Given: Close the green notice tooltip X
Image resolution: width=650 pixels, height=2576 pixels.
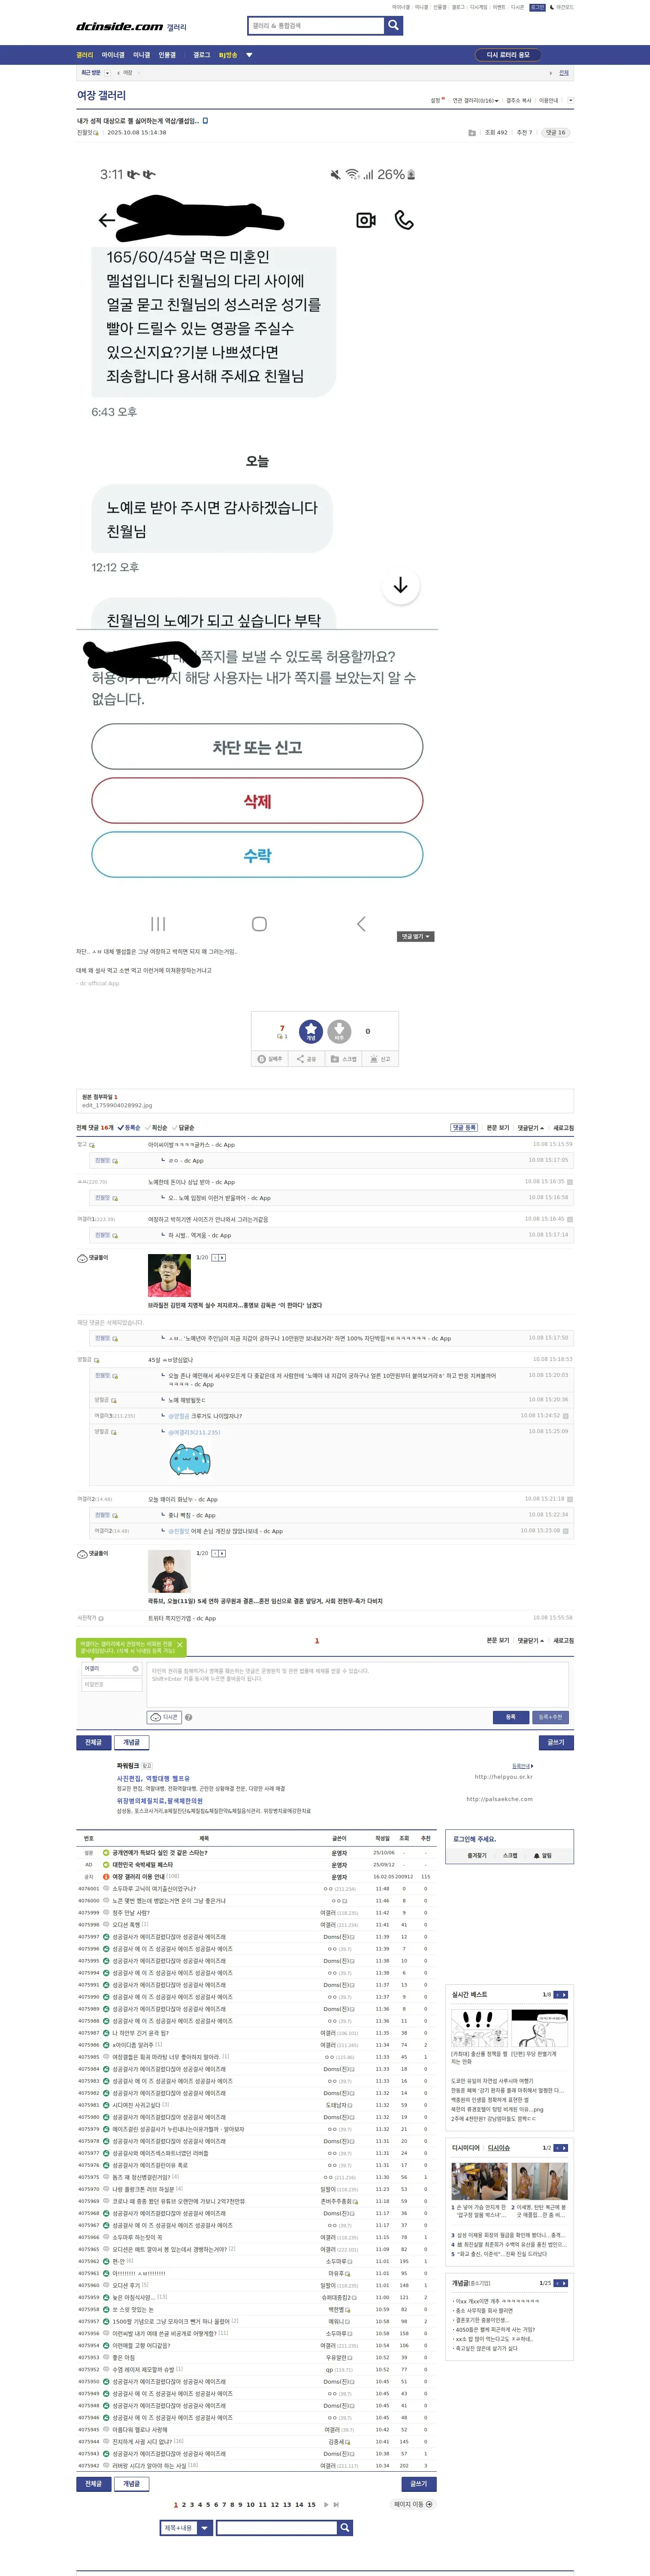Looking at the screenshot, I should 180,1645.
